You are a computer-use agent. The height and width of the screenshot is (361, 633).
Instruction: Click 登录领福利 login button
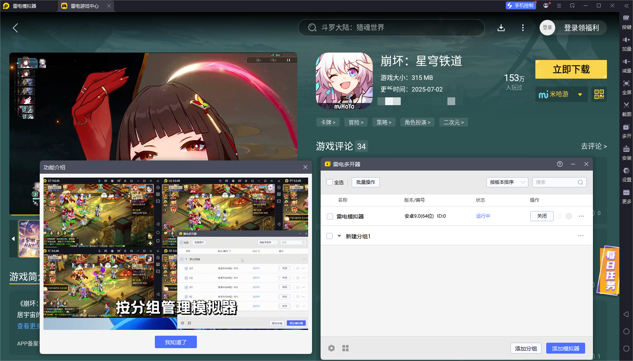582,28
